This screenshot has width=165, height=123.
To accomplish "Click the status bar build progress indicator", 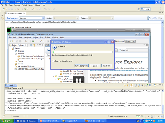I will pos(138,116).
